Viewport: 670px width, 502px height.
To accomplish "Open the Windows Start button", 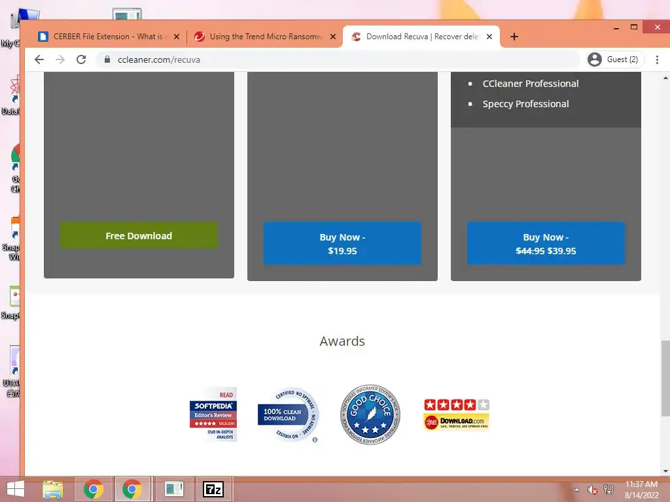I will [16, 489].
